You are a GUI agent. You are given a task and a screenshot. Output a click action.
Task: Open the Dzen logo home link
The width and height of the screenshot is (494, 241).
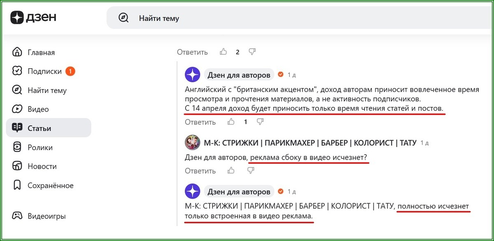click(x=34, y=17)
